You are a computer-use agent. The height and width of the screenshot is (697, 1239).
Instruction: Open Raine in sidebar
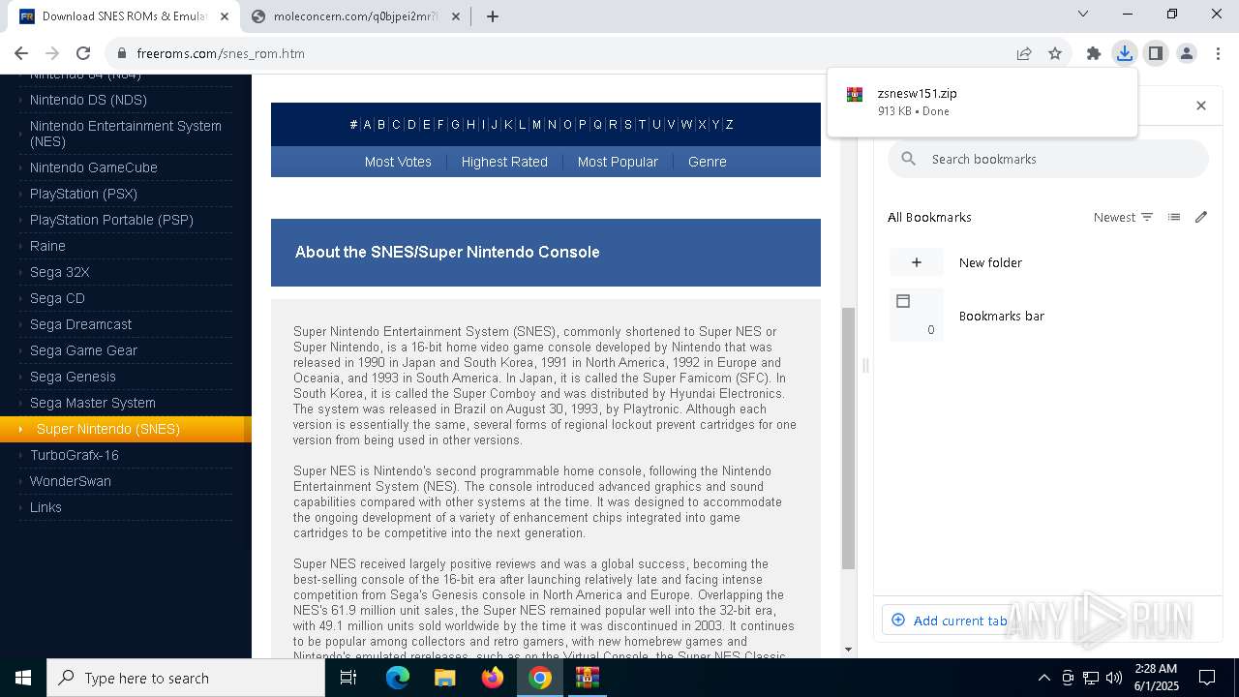coord(47,246)
